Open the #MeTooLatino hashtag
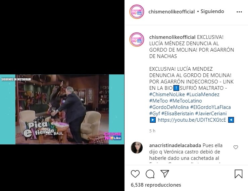Screen dimensions: 248x191 [x=186, y=101]
